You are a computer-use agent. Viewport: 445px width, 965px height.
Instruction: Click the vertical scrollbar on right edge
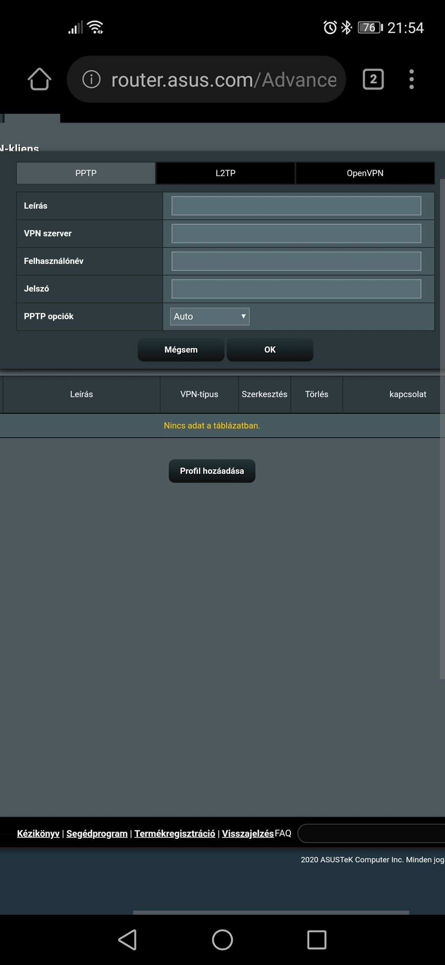442,429
